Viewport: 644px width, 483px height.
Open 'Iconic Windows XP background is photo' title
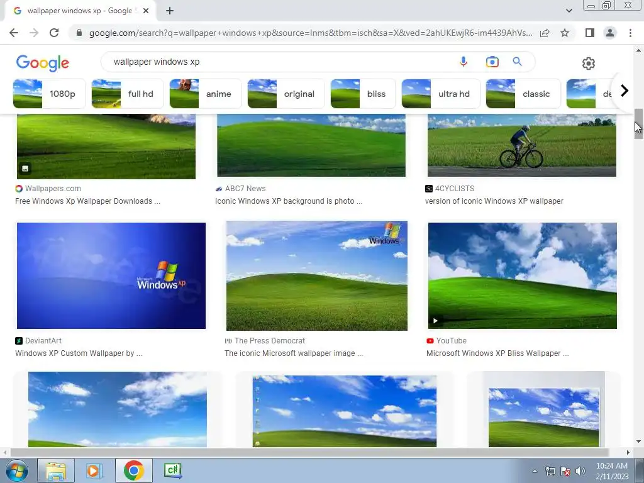point(289,201)
